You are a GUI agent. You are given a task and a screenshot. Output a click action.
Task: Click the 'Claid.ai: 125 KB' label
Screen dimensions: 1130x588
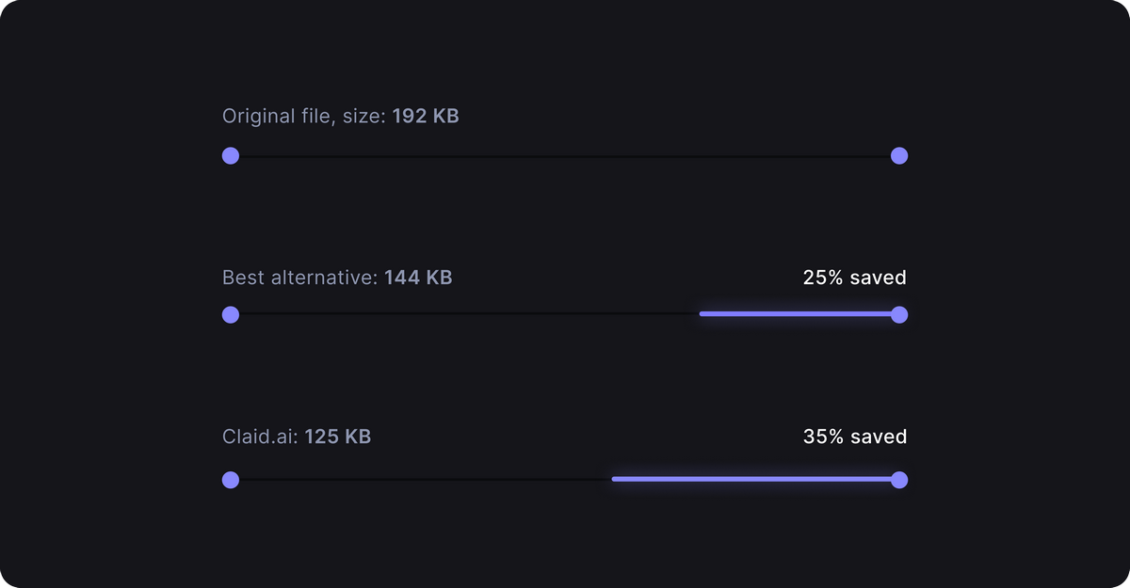click(297, 437)
